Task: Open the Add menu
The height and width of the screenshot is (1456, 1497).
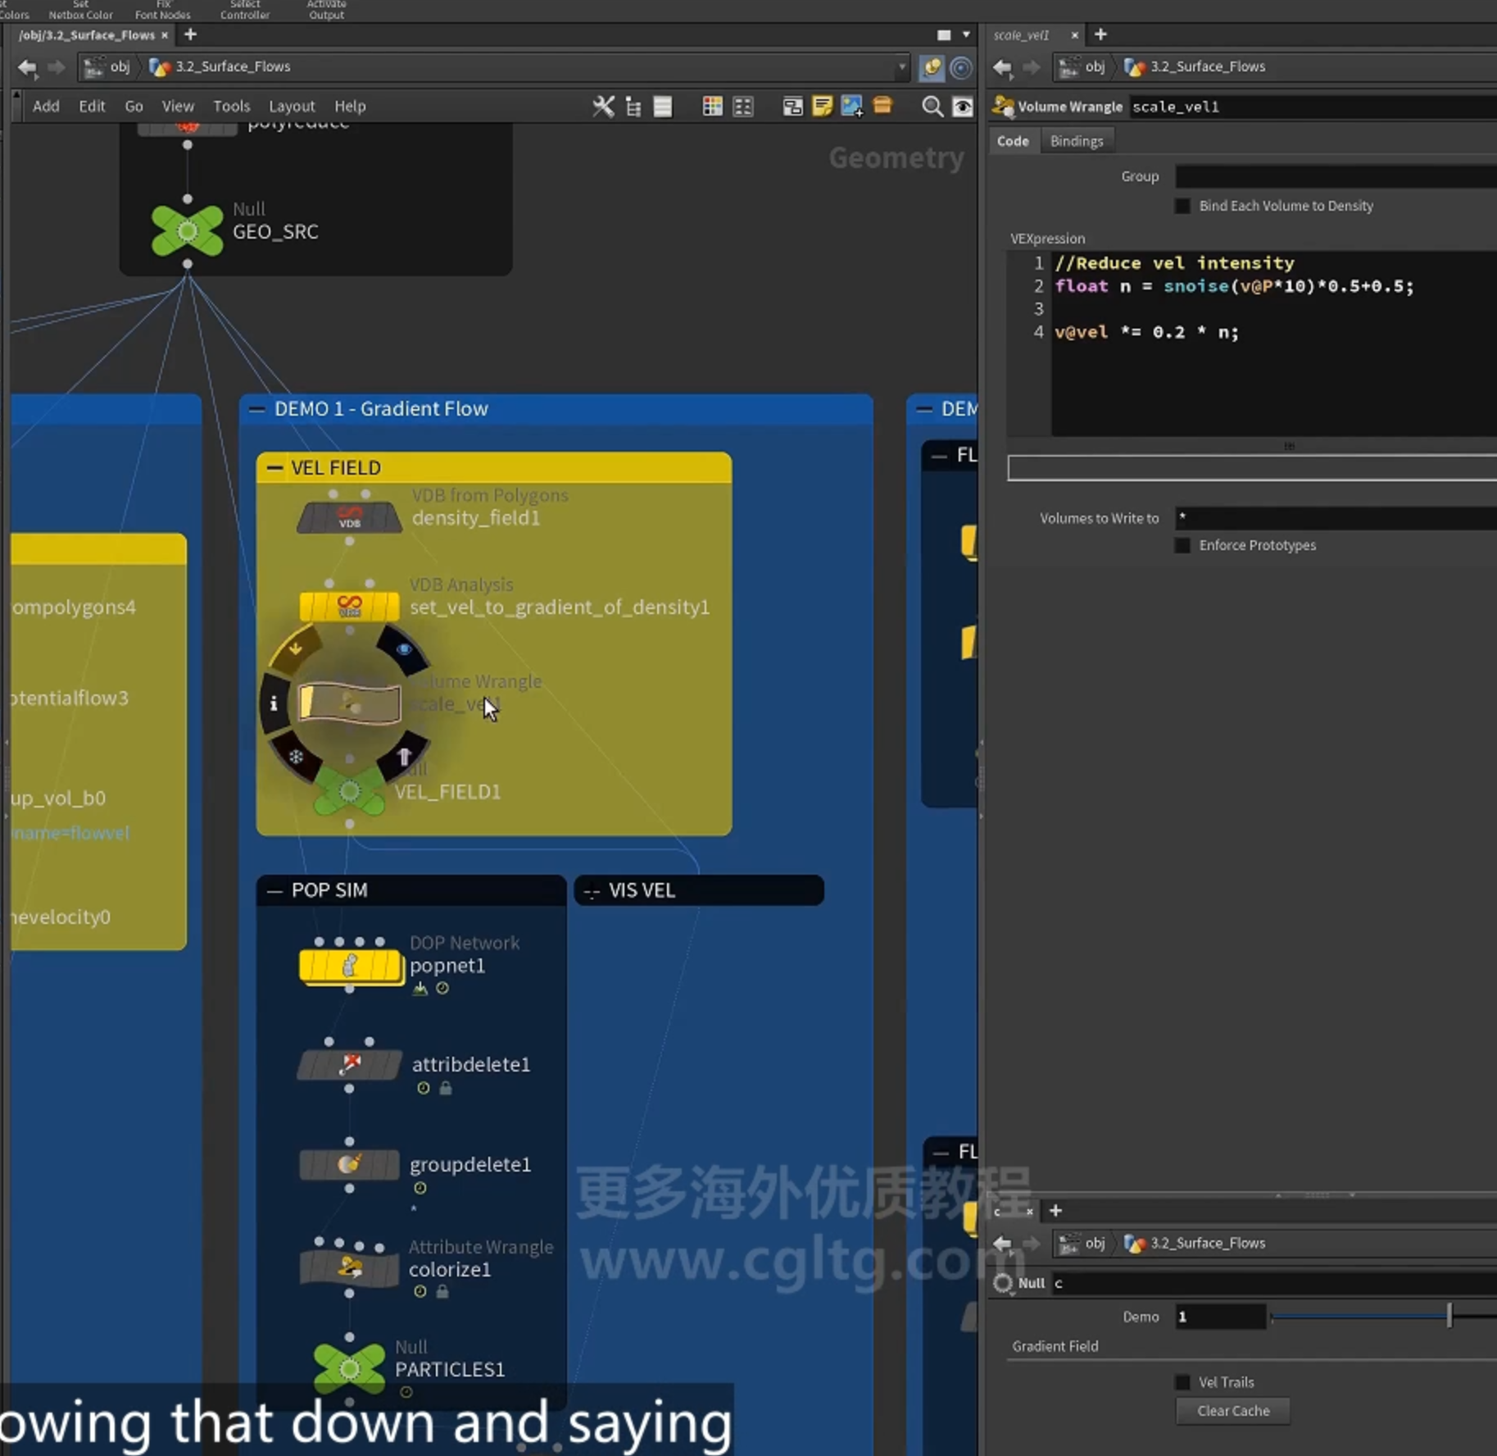Action: (x=46, y=107)
